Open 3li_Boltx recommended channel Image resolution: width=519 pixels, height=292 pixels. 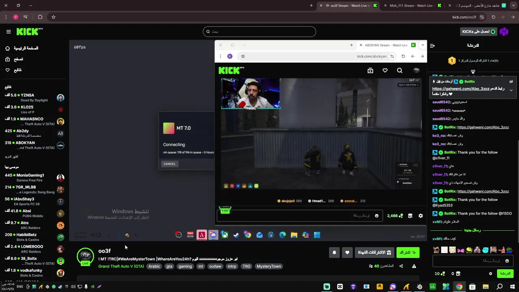[34, 261]
